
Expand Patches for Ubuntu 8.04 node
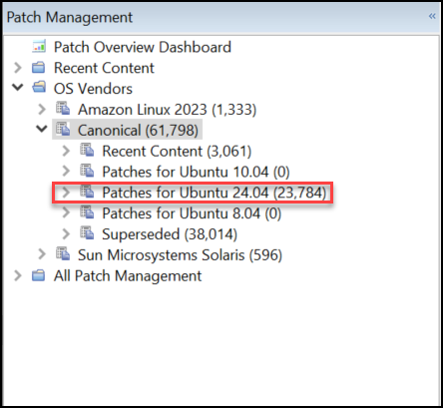coord(66,212)
